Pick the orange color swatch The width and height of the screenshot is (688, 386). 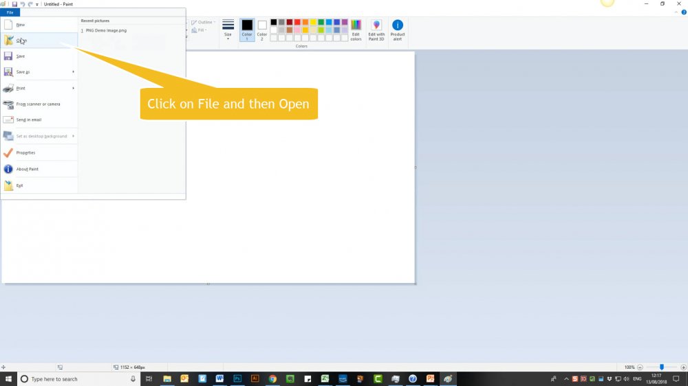coord(305,23)
